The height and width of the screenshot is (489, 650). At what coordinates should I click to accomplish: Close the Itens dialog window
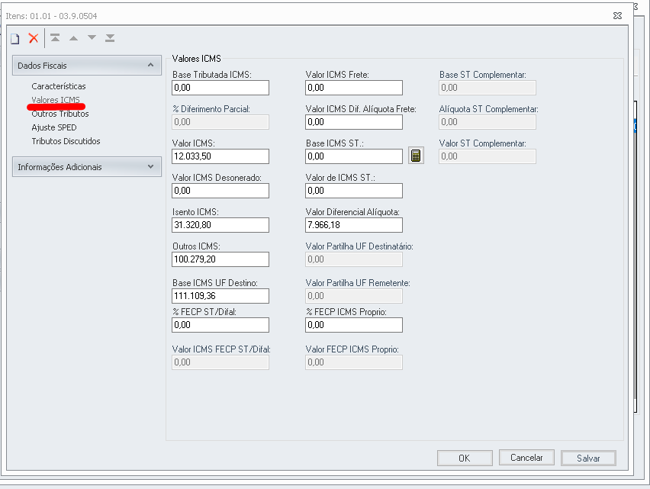[x=617, y=16]
